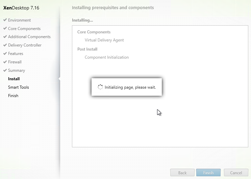The image size is (251, 179).
Task: Select Additional Components step in sidebar
Action: click(29, 37)
